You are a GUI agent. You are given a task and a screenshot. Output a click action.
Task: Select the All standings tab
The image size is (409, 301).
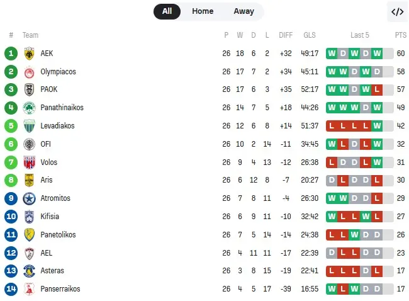point(167,11)
